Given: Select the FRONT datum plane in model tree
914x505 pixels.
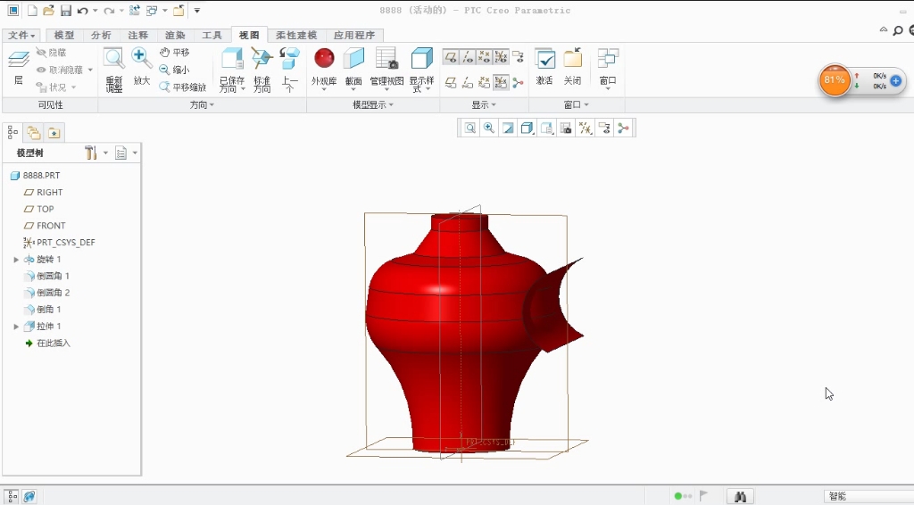Looking at the screenshot, I should click(51, 226).
